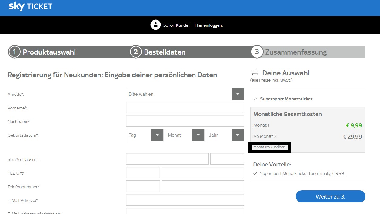Viewport: 380px width, 214px height.
Task: Click the Telefonnummer* label
Action: [x=24, y=187]
